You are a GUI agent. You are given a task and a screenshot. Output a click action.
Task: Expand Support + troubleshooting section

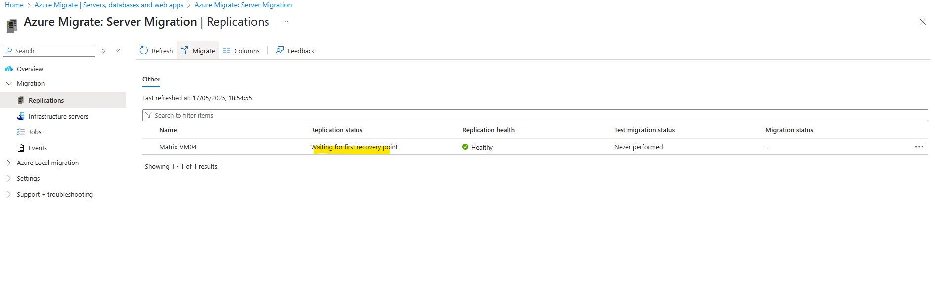[9, 194]
